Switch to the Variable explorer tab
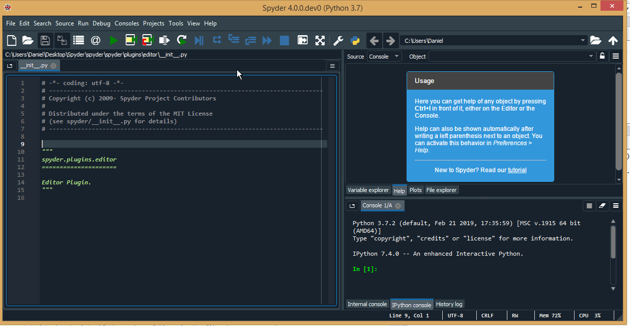The image size is (630, 326). pos(368,190)
